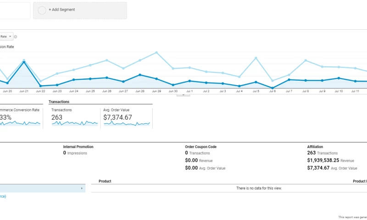Click the Internal Promotion heading
367x220 pixels.
tap(78, 147)
